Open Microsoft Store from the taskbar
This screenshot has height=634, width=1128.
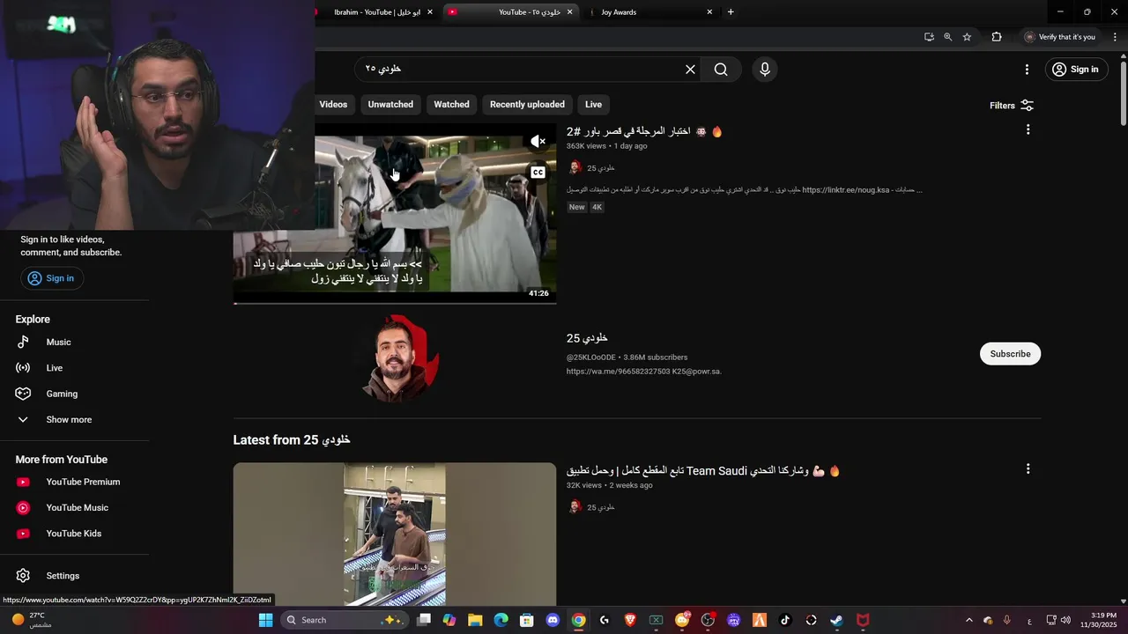pos(527,620)
